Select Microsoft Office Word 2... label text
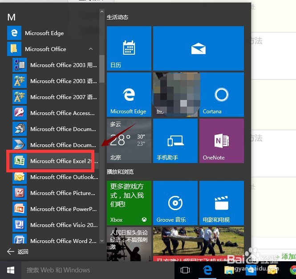The height and width of the screenshot is (279, 296). point(63,241)
